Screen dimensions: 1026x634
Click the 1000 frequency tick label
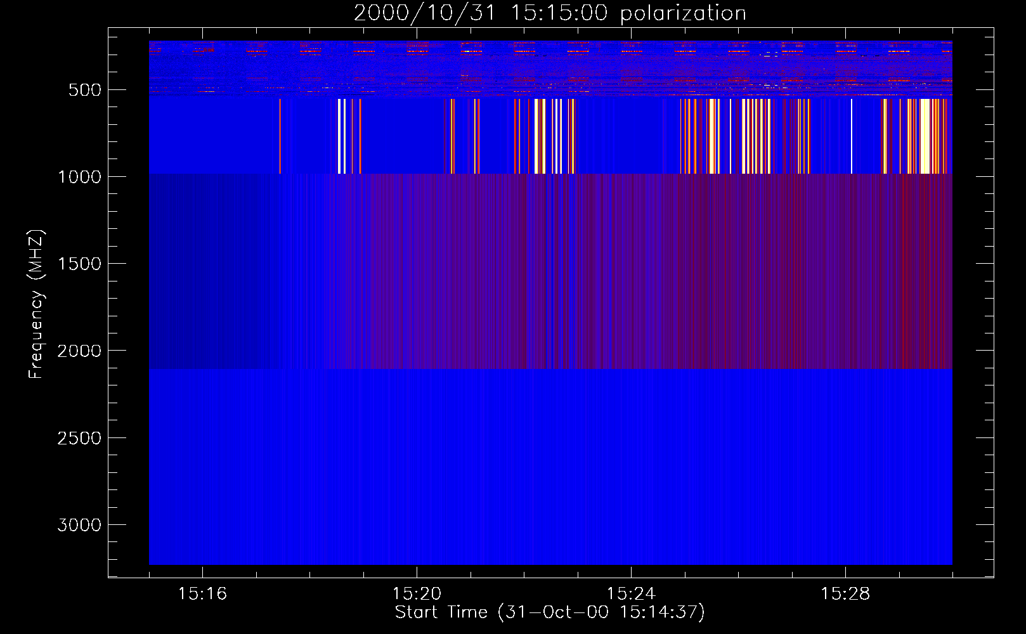click(x=79, y=177)
